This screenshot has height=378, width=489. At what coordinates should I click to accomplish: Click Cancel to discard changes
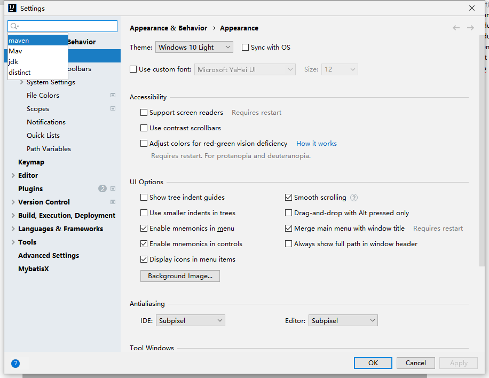click(x=416, y=363)
